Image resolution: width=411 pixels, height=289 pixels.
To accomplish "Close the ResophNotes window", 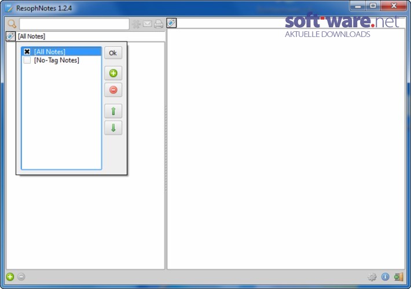I will 394,6.
